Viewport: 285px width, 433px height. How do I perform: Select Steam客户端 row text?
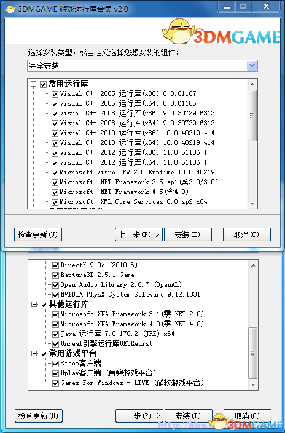coord(80,363)
